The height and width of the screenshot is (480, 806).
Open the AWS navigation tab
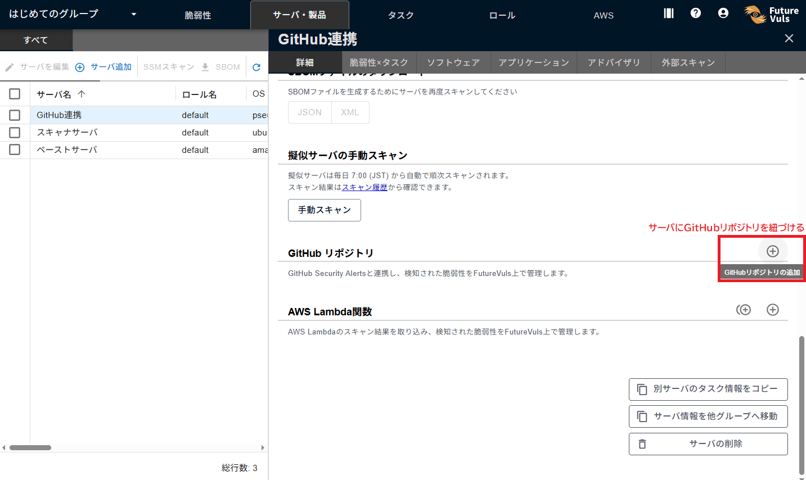pos(604,15)
